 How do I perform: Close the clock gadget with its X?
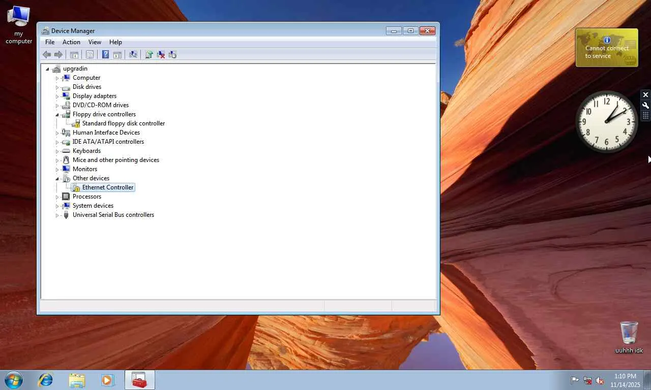[645, 95]
